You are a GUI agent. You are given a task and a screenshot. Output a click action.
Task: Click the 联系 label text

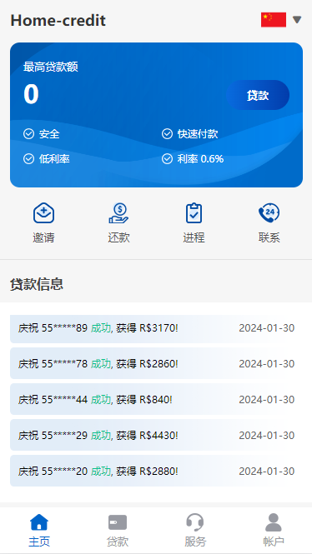click(x=269, y=237)
